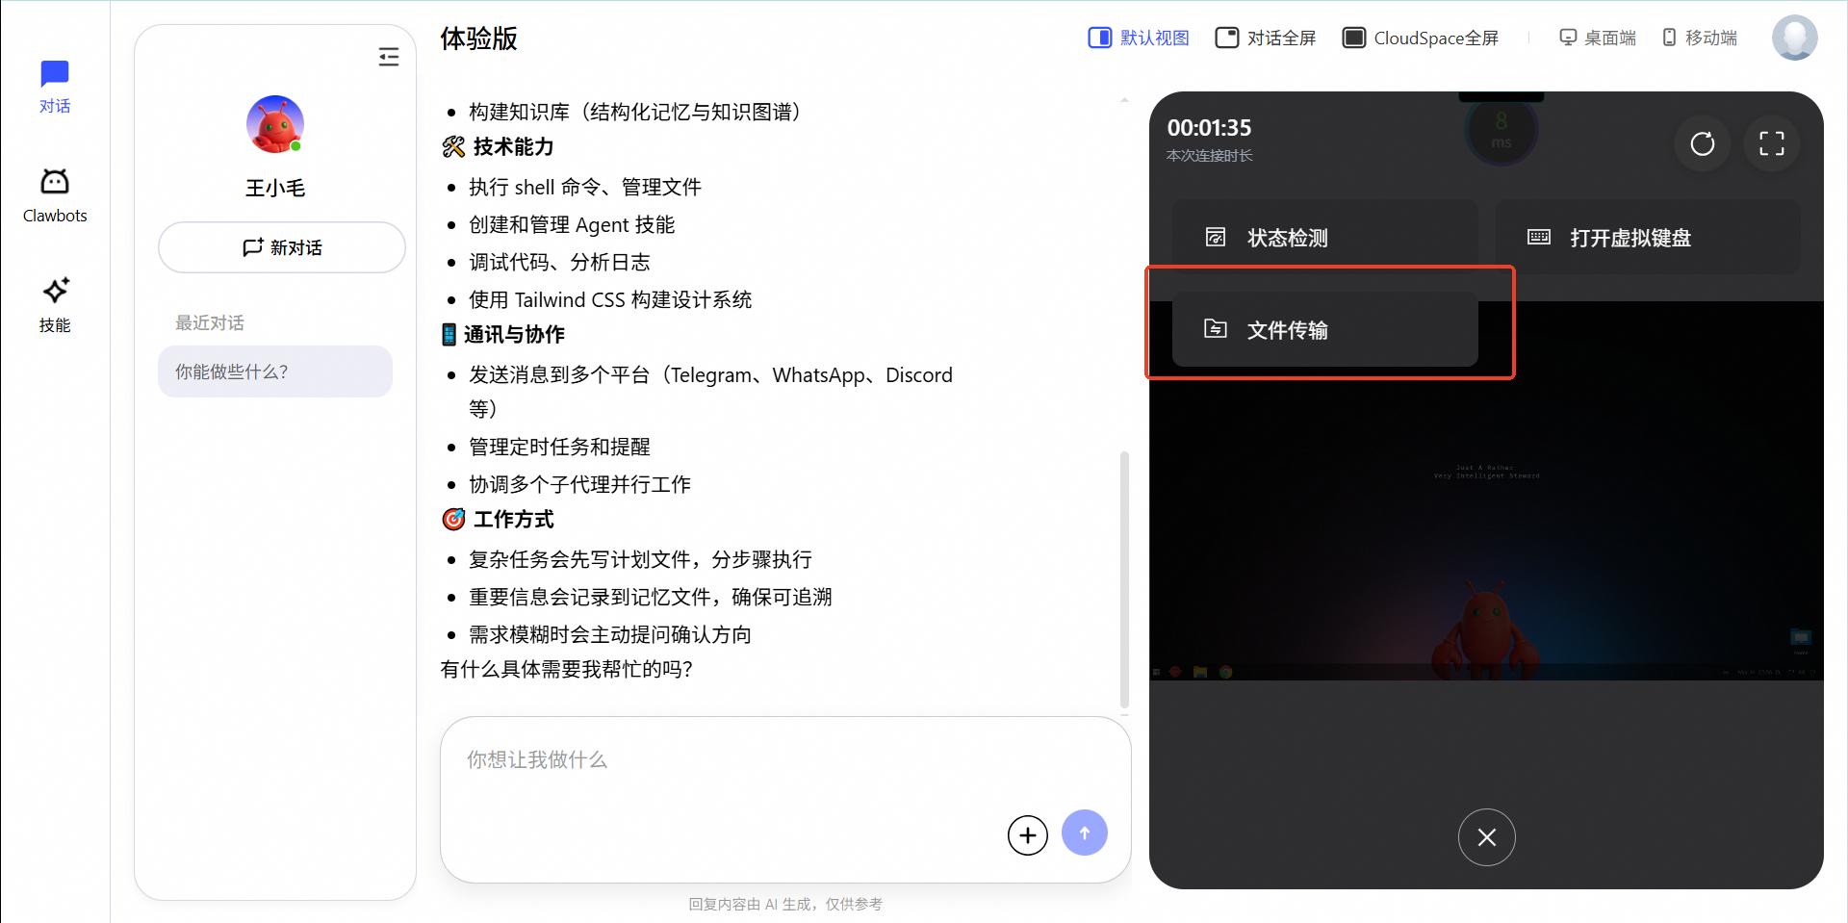Open Clawbots in the left sidebar
Viewport: 1848px width, 923px height.
coord(55,195)
